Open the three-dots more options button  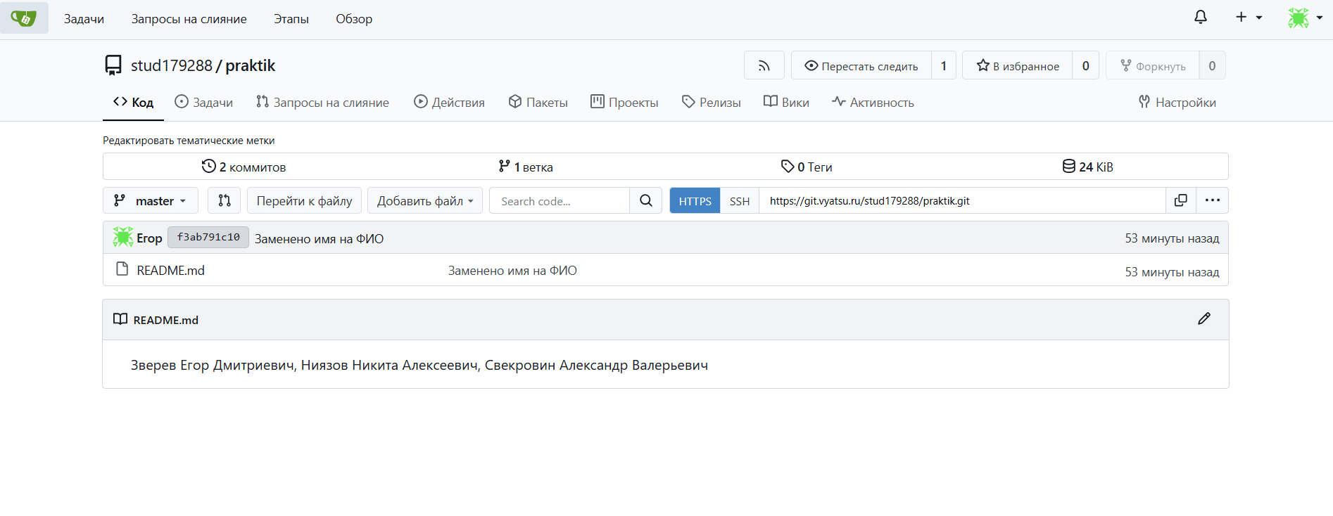tap(1212, 200)
